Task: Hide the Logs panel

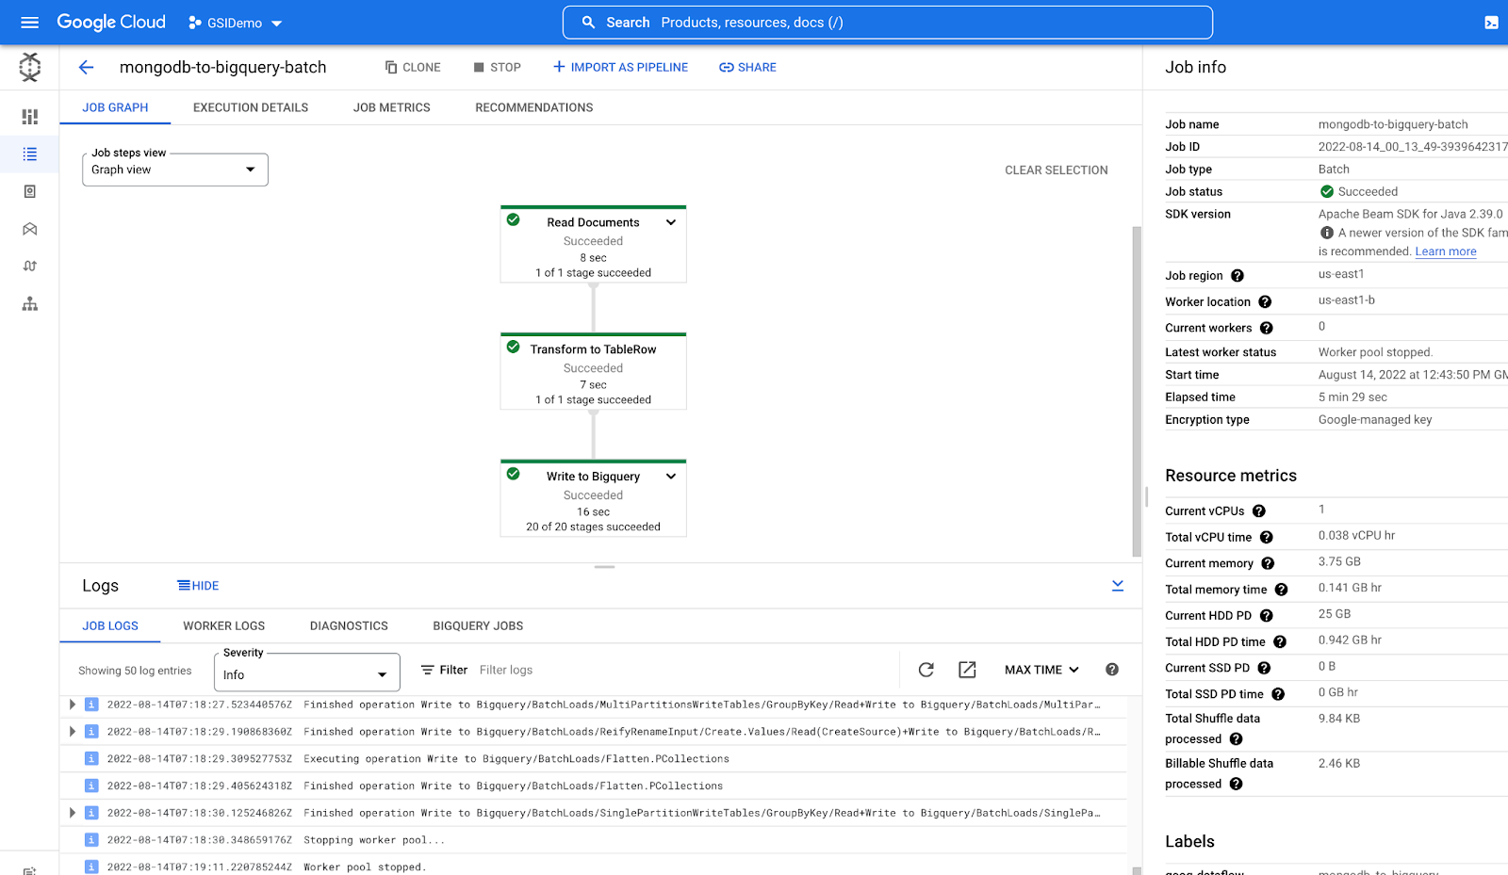Action: [198, 586]
